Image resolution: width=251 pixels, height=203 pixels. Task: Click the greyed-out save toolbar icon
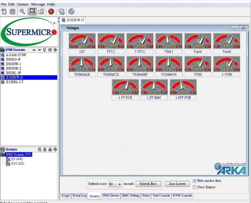(x=12, y=12)
